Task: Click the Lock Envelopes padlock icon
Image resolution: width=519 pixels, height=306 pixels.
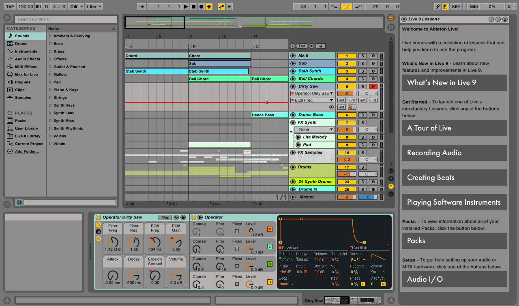Action: (x=320, y=46)
